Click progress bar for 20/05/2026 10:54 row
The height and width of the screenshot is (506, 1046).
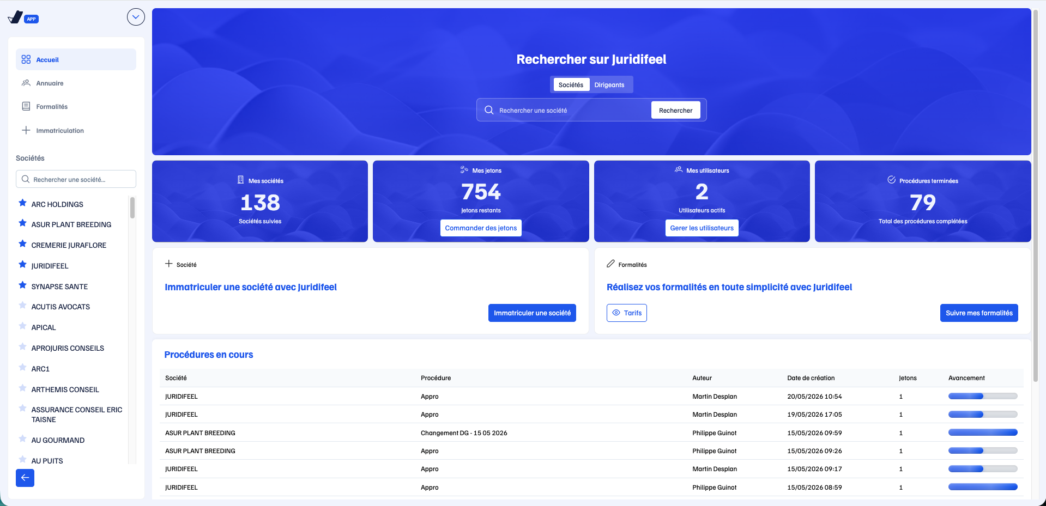coord(983,396)
